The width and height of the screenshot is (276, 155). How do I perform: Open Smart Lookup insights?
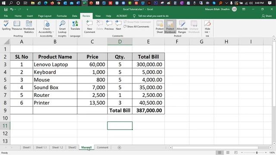pos(62,27)
